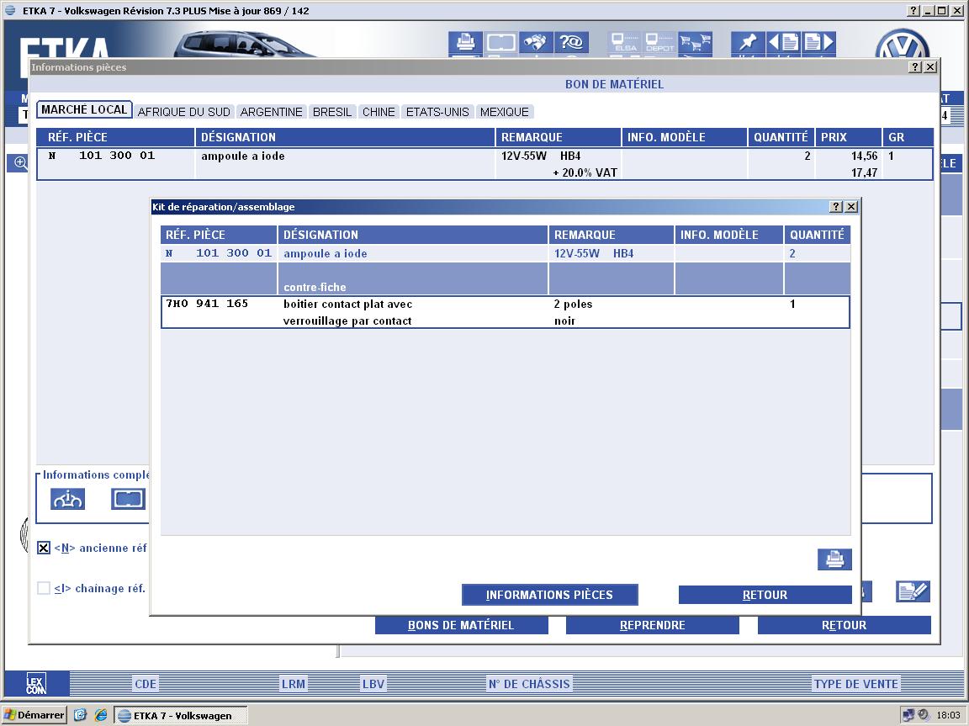The width and height of the screenshot is (969, 726).
Task: Select the ETATS-UNIS market tab
Action: coord(437,112)
